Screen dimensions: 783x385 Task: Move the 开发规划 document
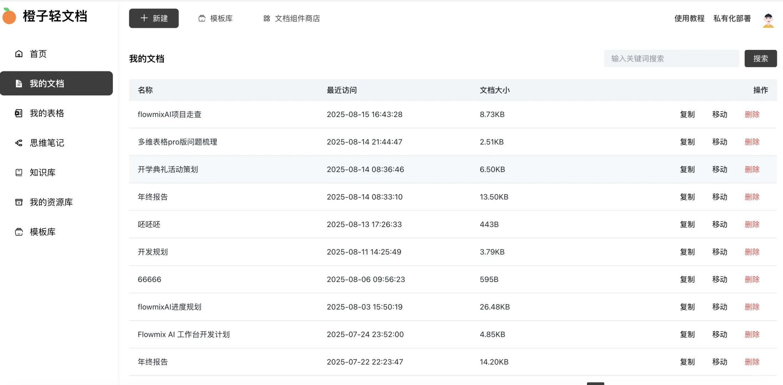[x=720, y=252]
